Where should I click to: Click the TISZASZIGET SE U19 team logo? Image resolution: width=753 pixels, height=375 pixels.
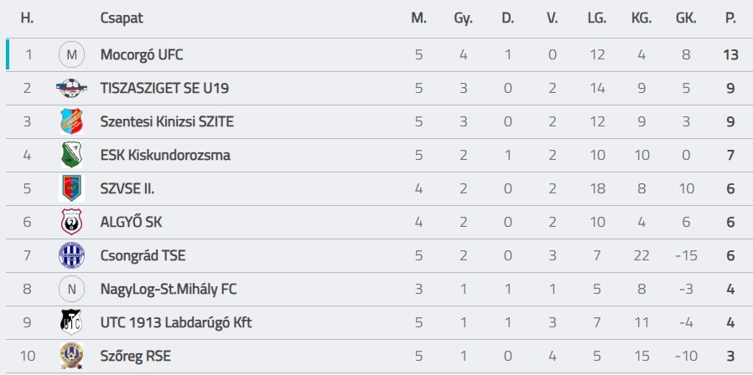pos(71,88)
